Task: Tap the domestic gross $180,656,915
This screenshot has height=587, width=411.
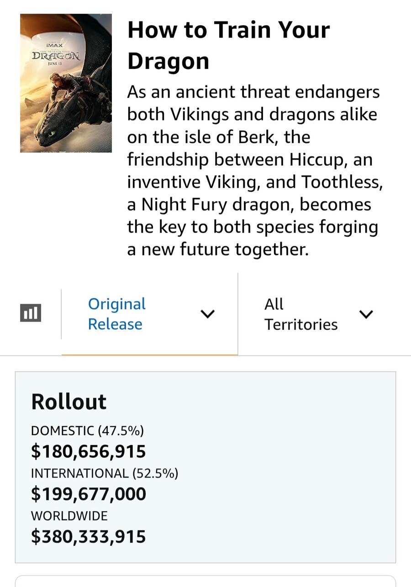Action: (x=89, y=452)
